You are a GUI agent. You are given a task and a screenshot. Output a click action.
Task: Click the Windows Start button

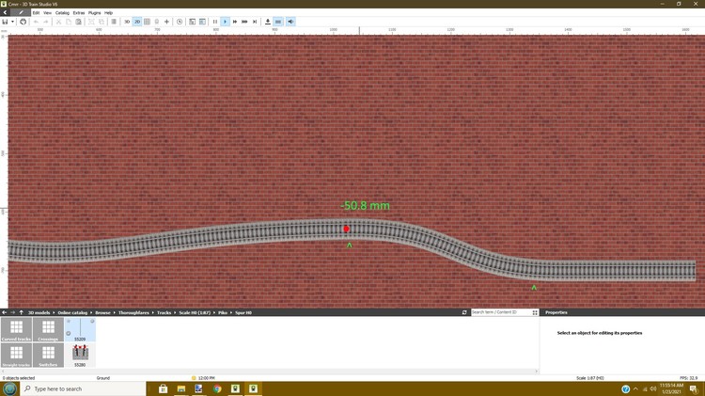click(9, 388)
